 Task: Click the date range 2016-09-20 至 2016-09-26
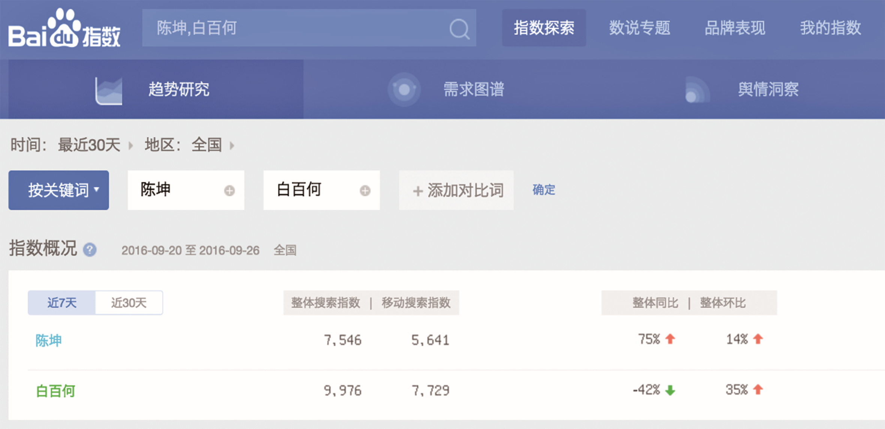click(190, 250)
